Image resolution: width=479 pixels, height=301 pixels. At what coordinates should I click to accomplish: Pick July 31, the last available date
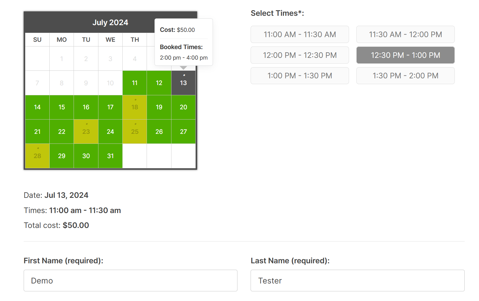110,156
